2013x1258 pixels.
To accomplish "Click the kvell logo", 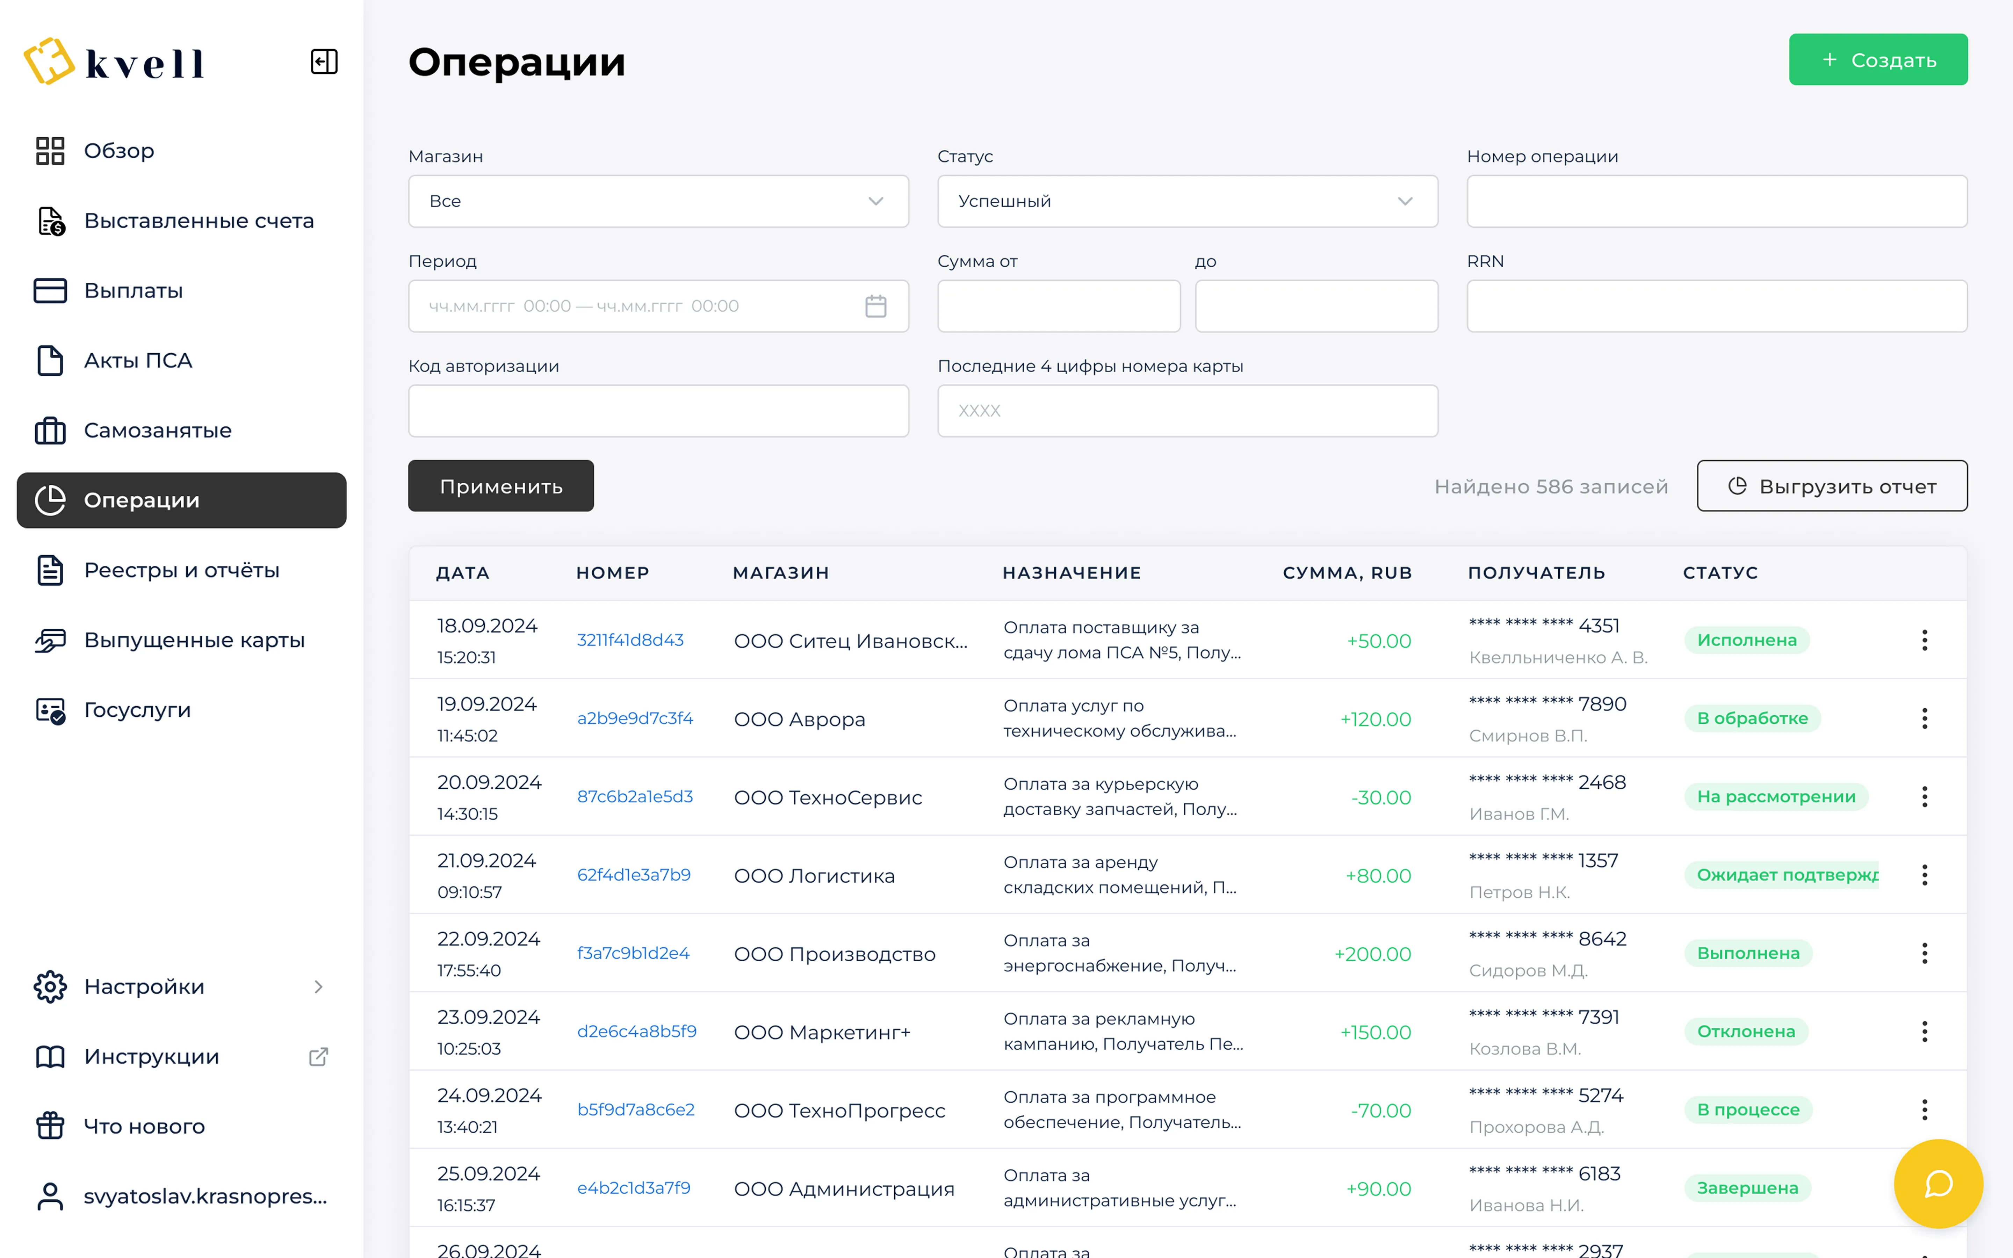I will point(115,62).
